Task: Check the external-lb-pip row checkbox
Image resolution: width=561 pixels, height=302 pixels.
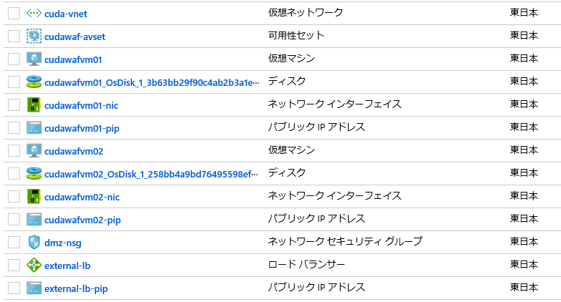Action: pos(14,288)
